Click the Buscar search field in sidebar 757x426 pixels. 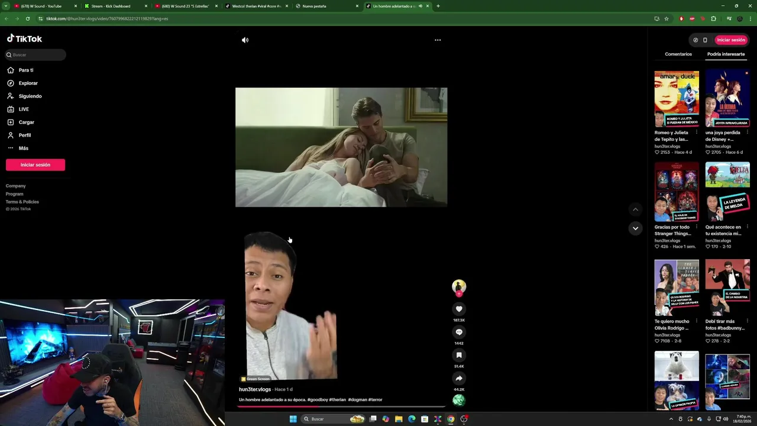35,55
